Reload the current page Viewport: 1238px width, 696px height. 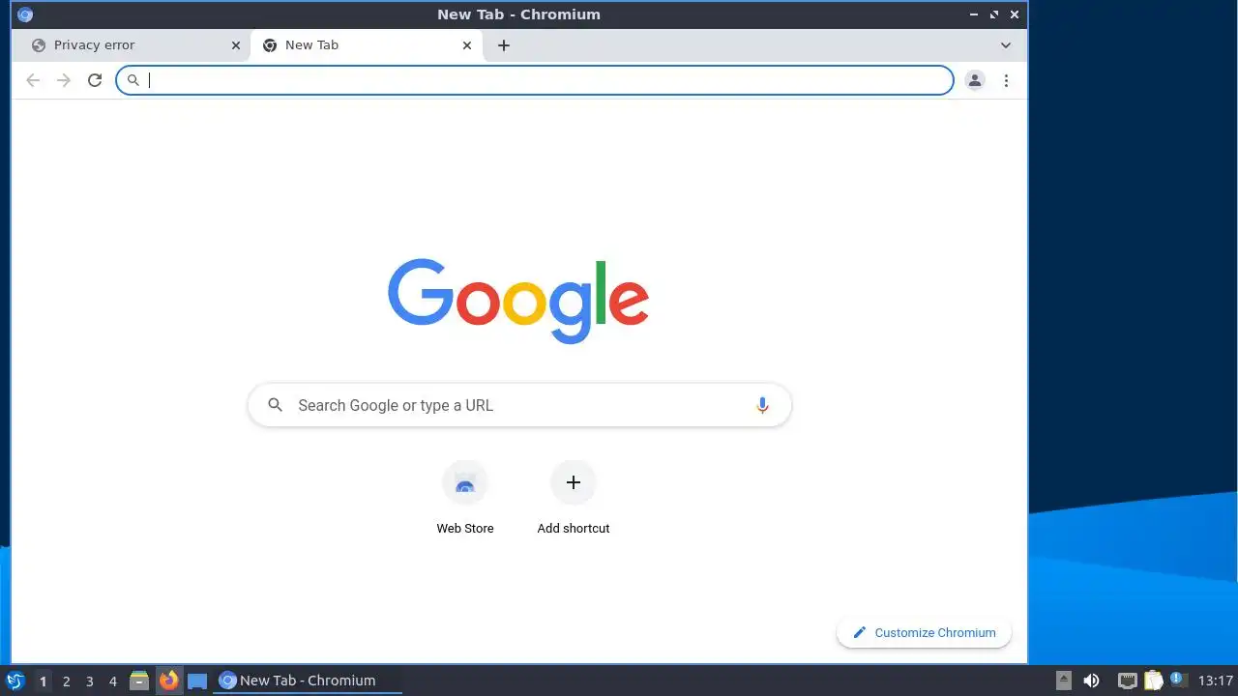pos(95,80)
